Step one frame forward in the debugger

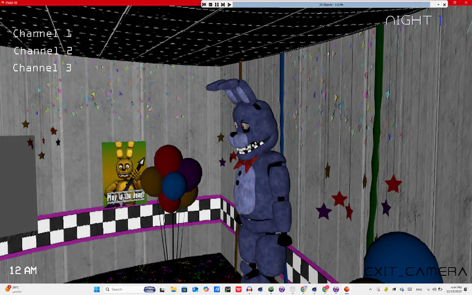tap(223, 5)
